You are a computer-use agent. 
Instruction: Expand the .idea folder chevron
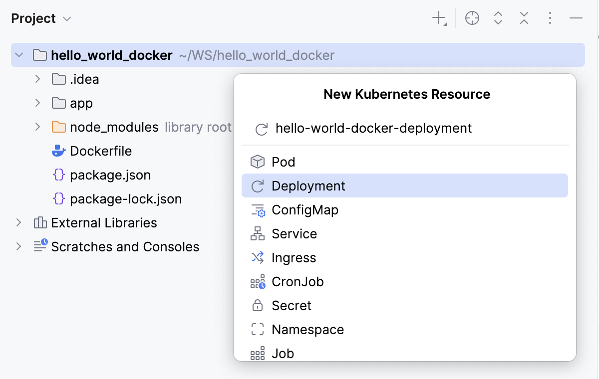37,79
